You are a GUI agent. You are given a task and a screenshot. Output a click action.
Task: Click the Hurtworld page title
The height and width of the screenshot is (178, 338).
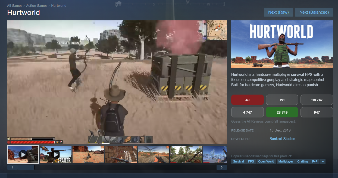coord(24,13)
